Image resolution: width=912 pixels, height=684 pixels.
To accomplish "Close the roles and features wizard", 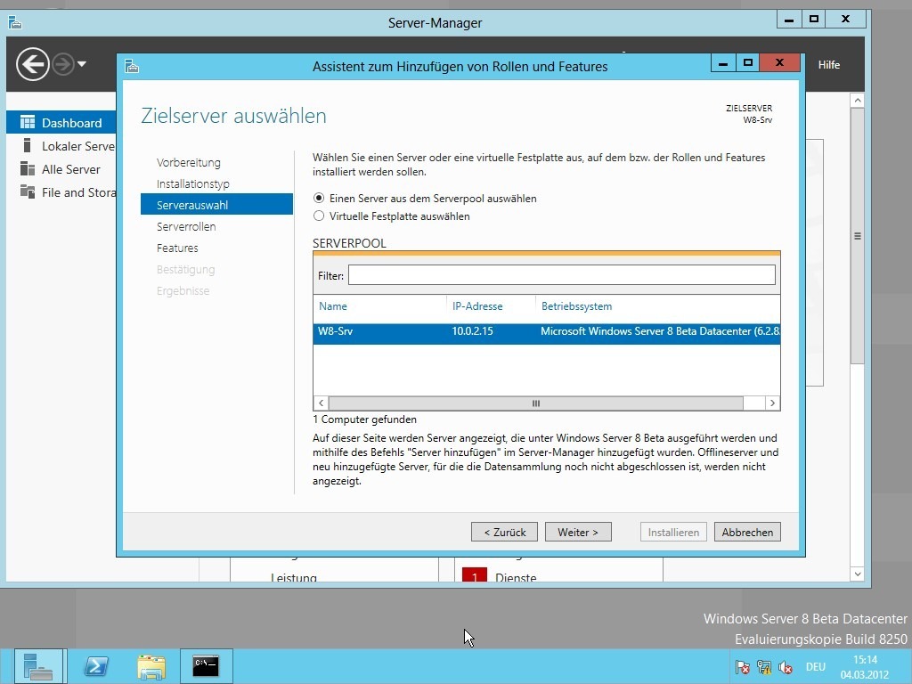I will point(780,63).
